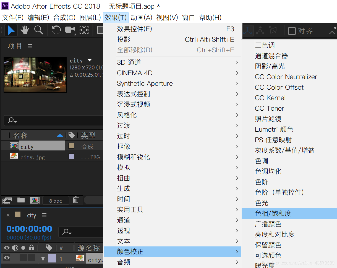
Task: Expand the 风格化 submenu
Action: pyautogui.click(x=173, y=115)
